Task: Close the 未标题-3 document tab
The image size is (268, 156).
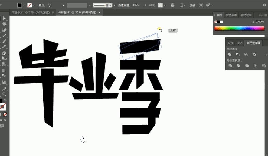Action: [99, 12]
